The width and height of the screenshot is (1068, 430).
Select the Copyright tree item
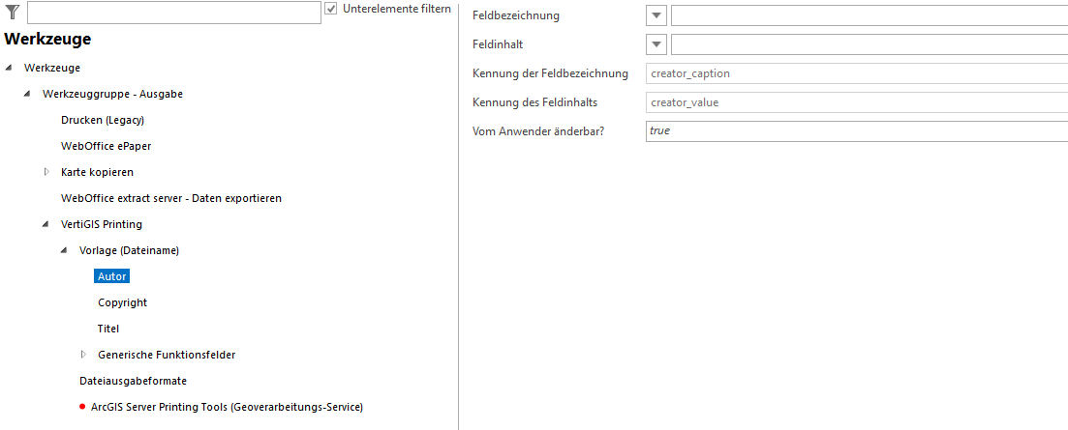pos(122,302)
